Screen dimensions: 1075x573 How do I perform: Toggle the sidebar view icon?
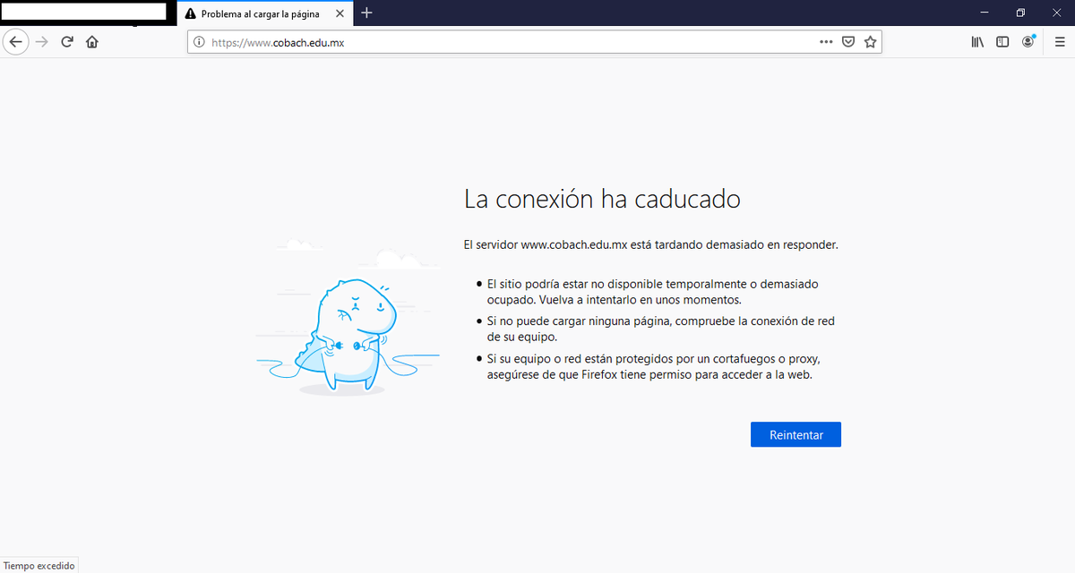(1002, 42)
